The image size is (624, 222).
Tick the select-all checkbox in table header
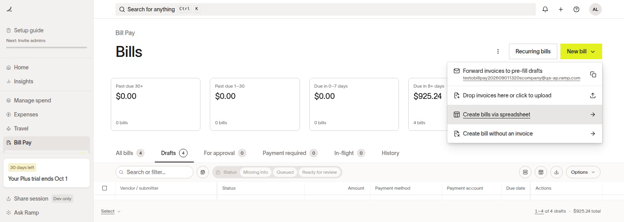(x=105, y=188)
